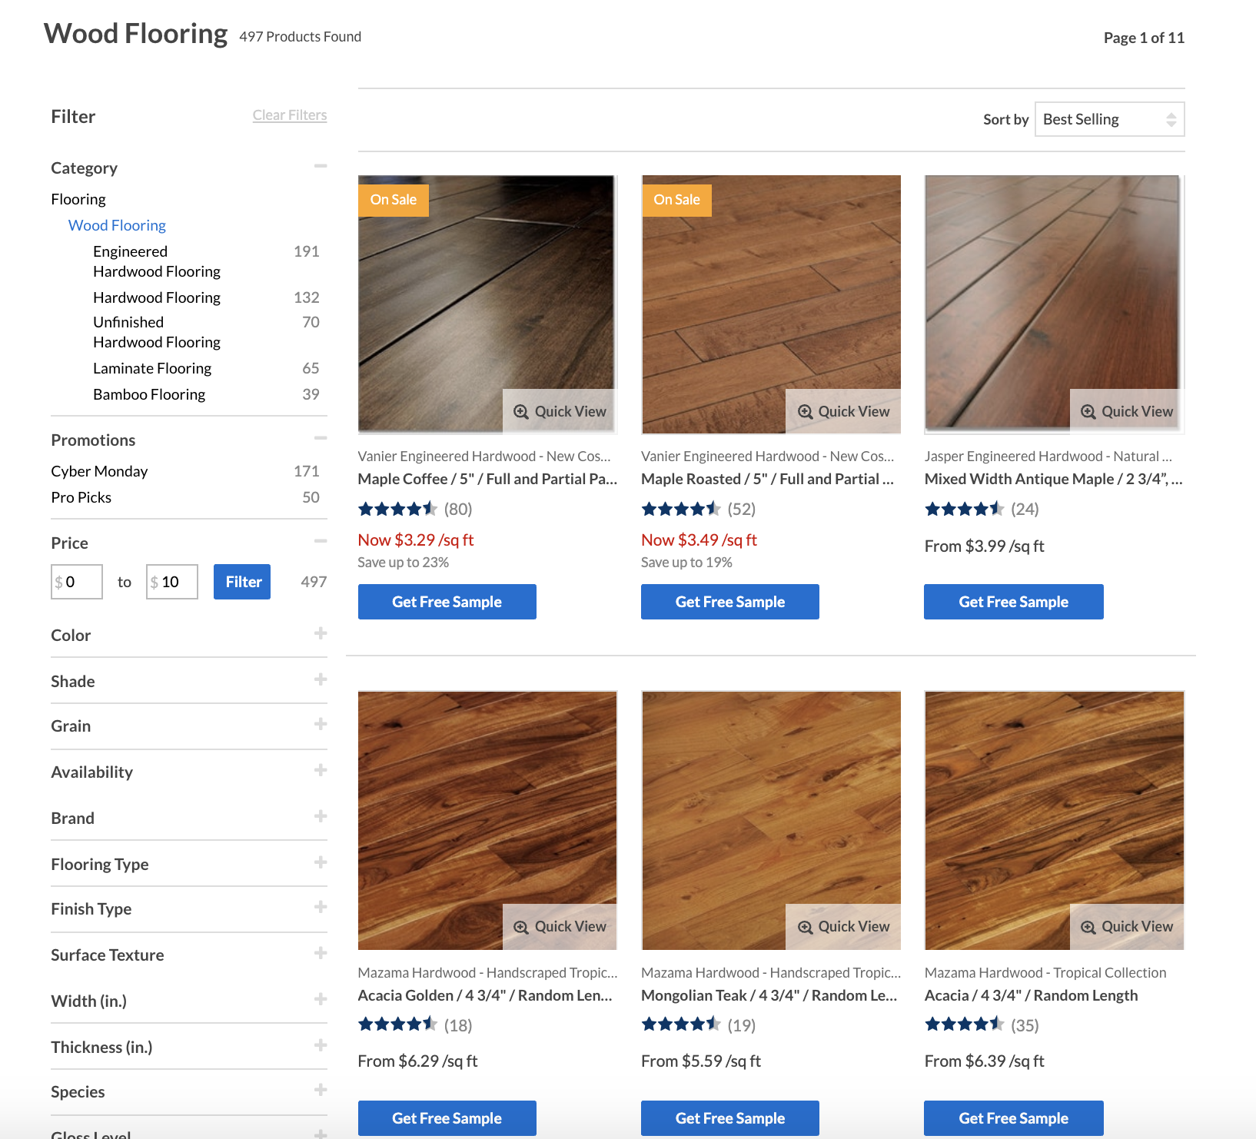
Task: Filter by Cyber Monday promotion
Action: coord(99,471)
